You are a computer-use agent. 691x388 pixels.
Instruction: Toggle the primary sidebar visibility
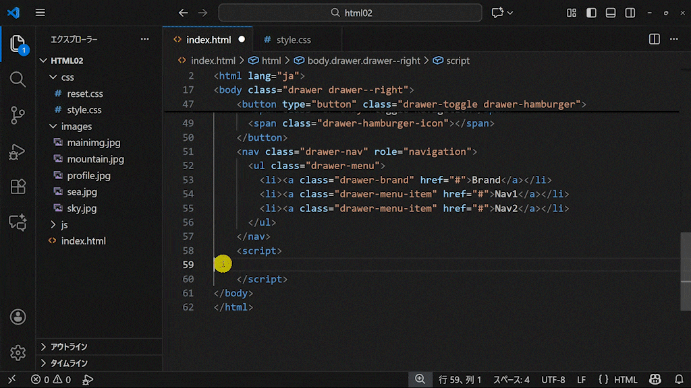tap(591, 13)
